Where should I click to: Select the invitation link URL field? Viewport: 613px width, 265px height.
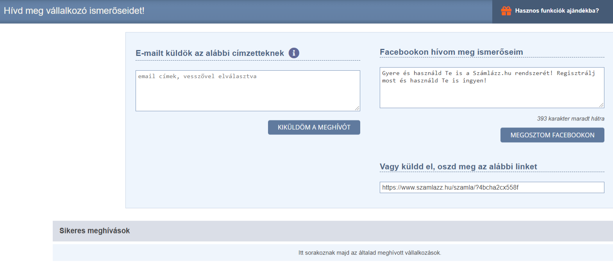(x=491, y=188)
